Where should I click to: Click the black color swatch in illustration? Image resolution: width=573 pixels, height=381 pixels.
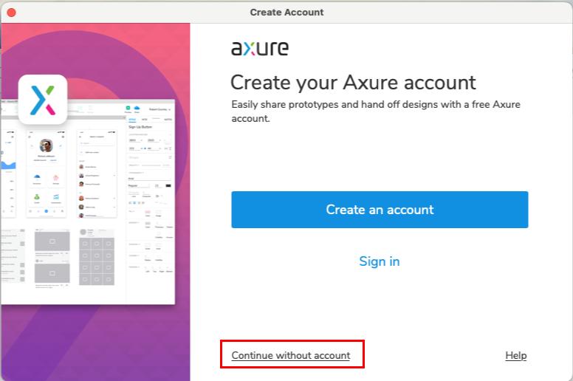(168, 185)
